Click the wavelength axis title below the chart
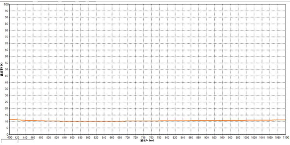290x145 pixels. pyautogui.click(x=147, y=141)
